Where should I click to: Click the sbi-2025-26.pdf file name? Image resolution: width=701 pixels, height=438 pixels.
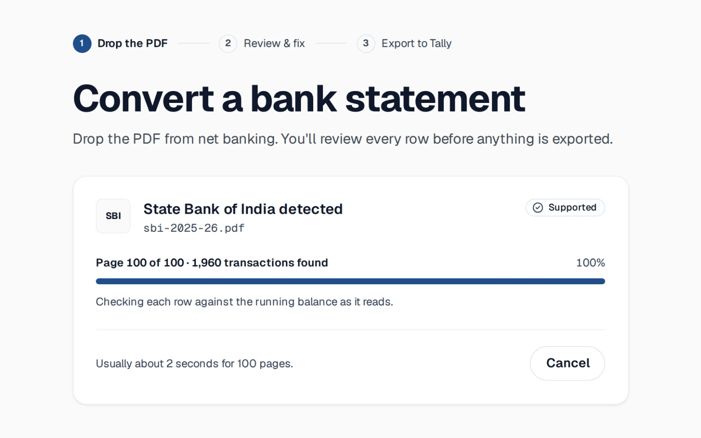(x=194, y=228)
